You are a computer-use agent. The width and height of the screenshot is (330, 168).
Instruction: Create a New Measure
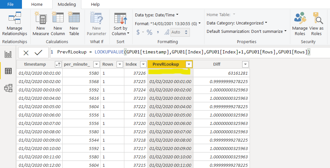tap(41, 24)
